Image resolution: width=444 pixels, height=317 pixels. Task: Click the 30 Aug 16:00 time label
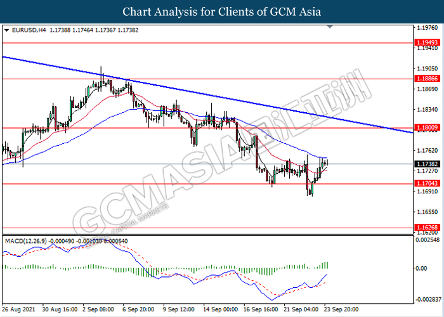(60, 309)
